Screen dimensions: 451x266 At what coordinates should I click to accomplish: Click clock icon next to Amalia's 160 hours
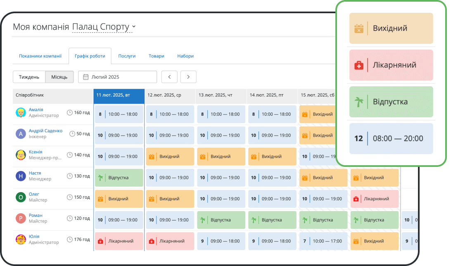[70, 113]
